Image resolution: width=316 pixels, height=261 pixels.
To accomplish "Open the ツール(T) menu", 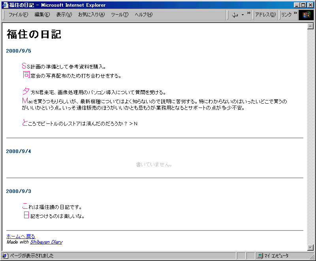I will [119, 15].
